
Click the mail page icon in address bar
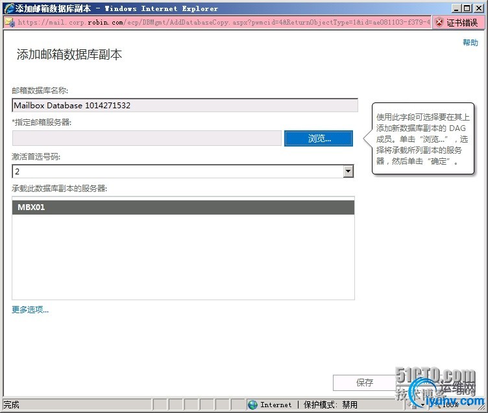point(10,23)
